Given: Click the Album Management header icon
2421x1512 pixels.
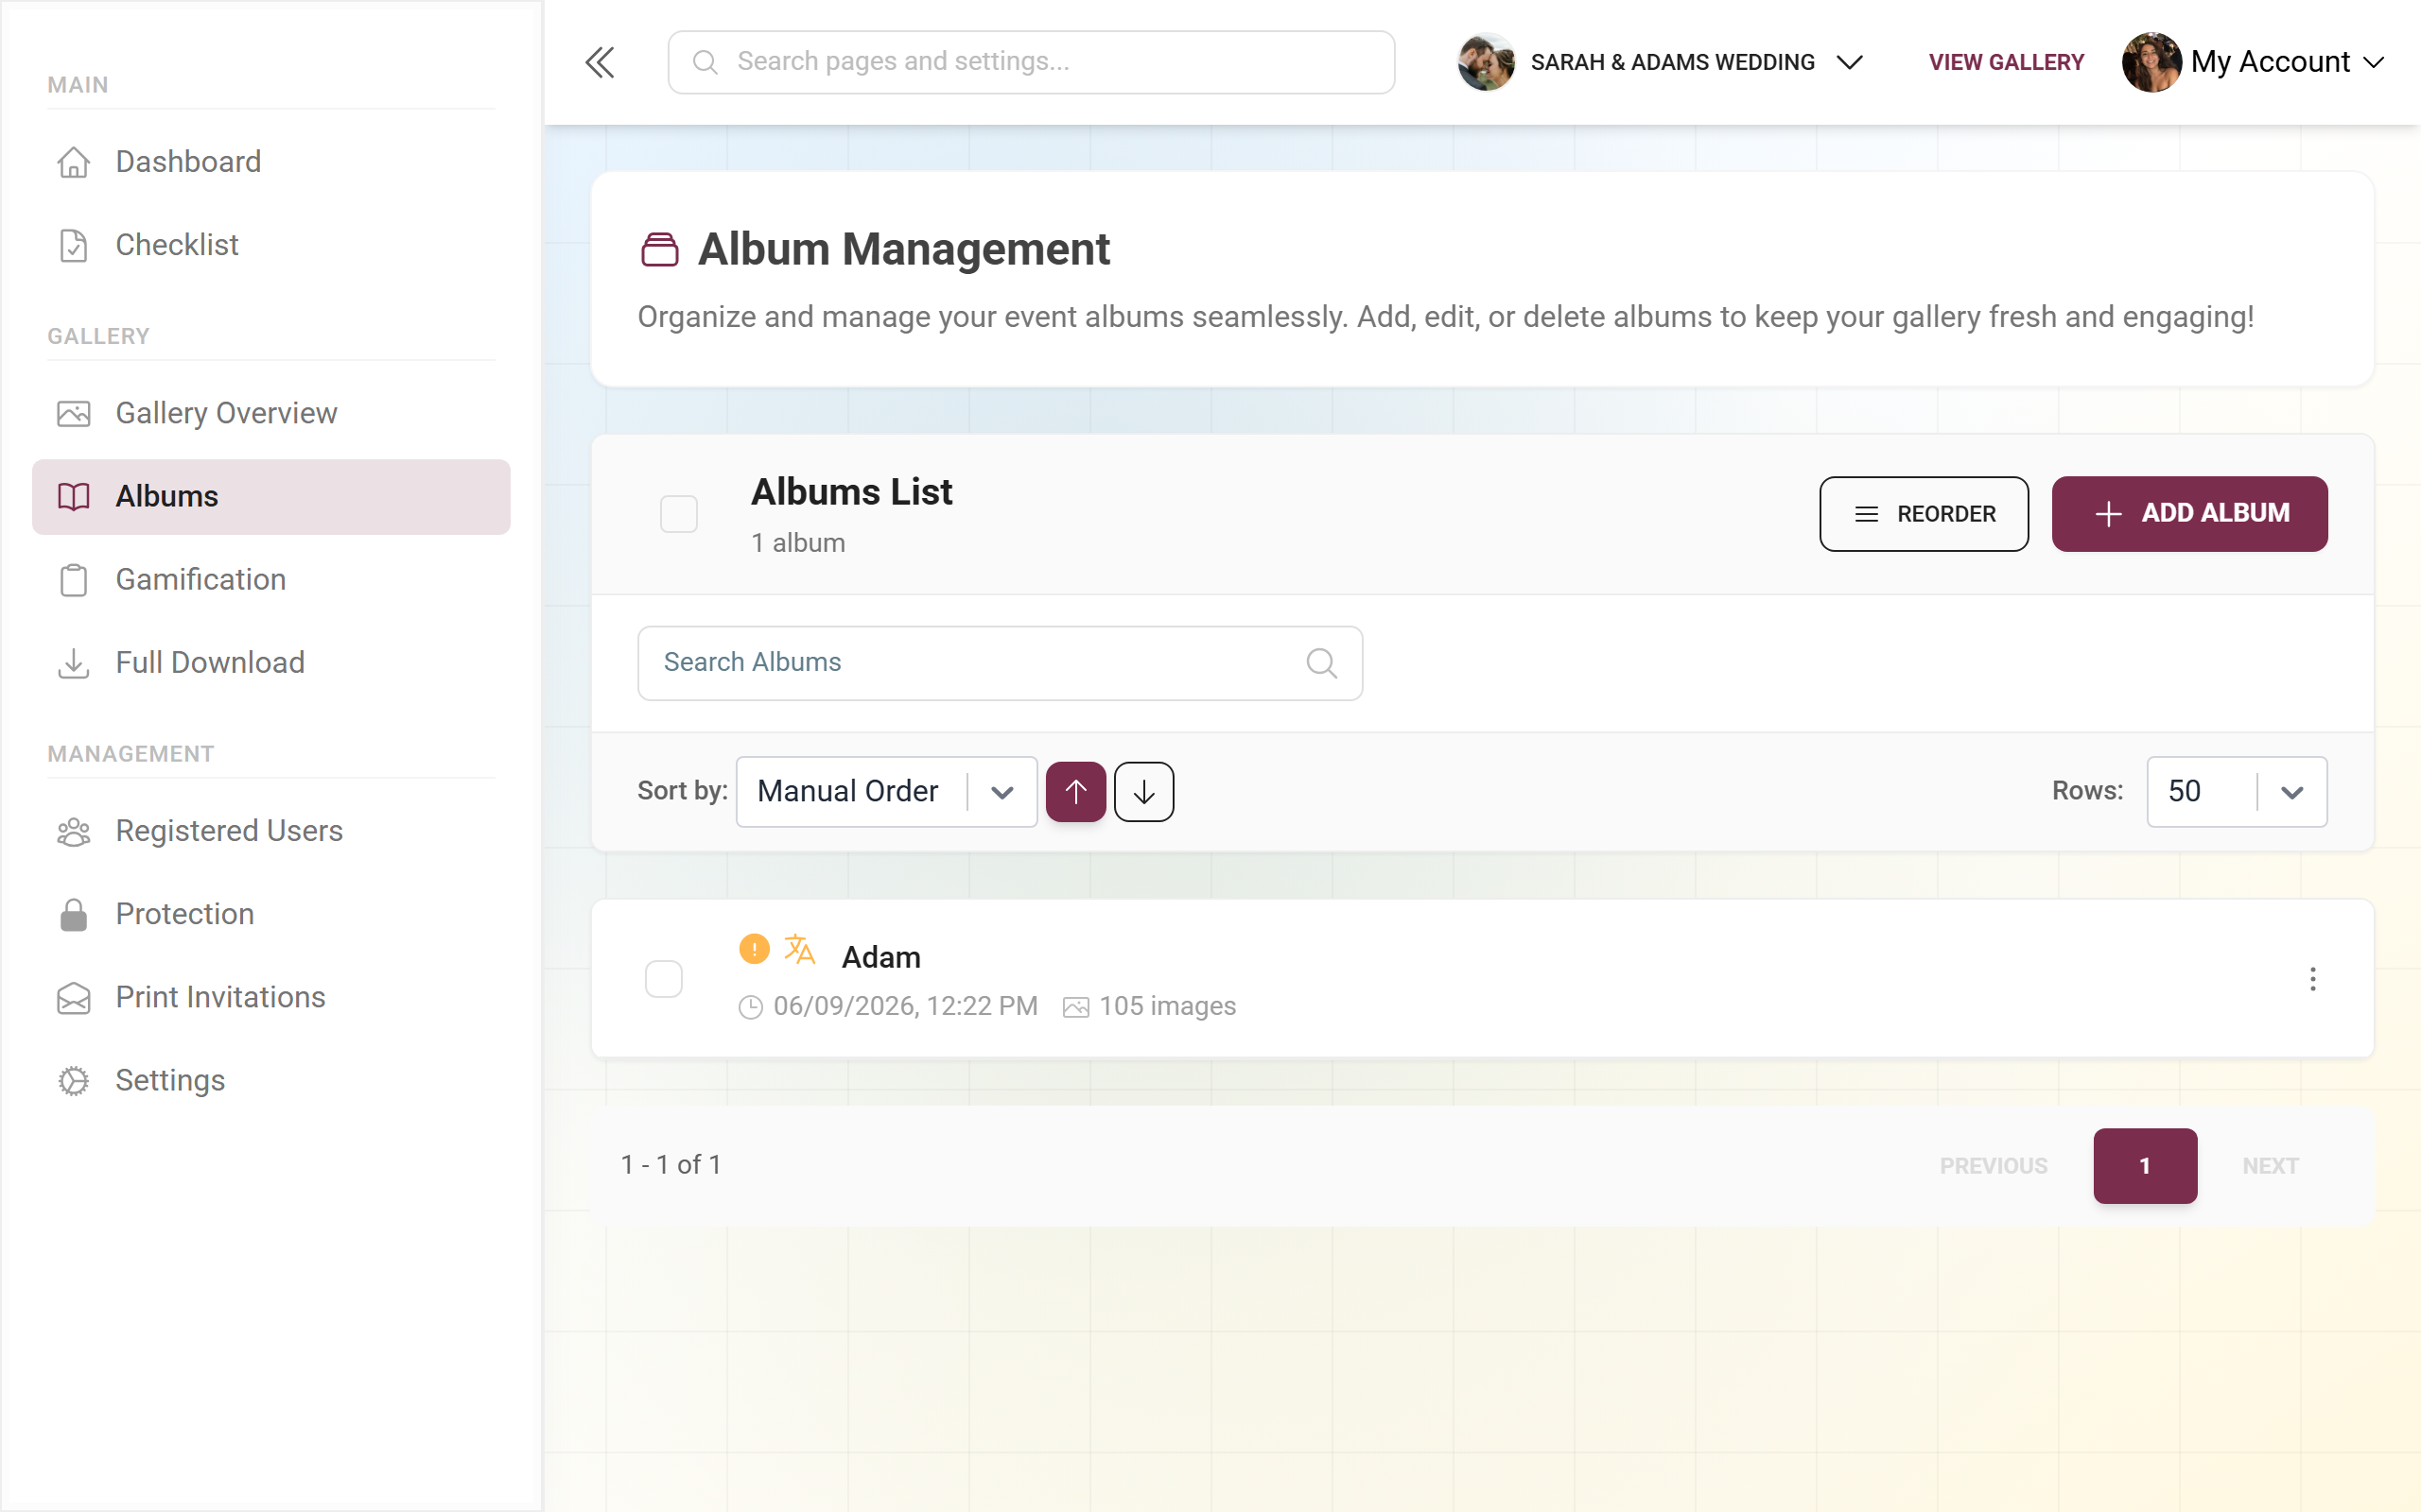Looking at the screenshot, I should click(x=659, y=249).
